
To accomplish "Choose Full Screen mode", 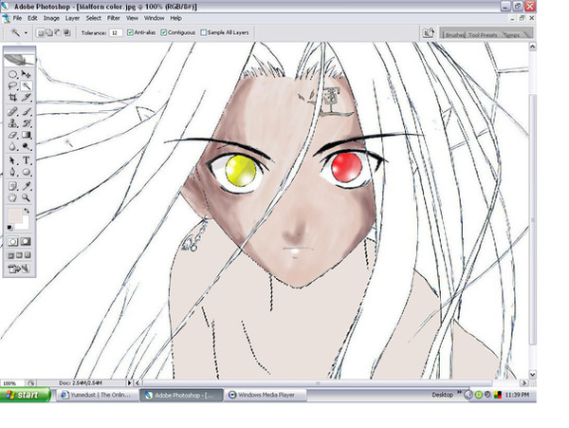I will tap(28, 255).
